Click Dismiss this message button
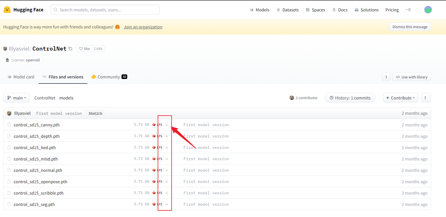The image size is (446, 217). click(x=410, y=27)
